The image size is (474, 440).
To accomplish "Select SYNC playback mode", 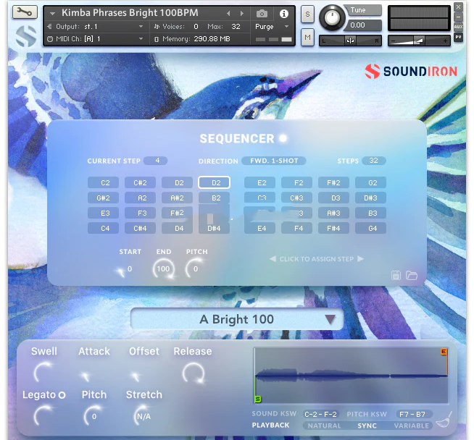I will point(367,426).
